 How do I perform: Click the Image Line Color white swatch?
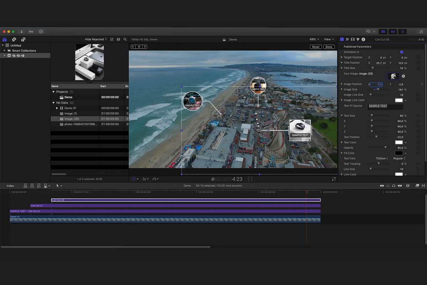click(399, 100)
